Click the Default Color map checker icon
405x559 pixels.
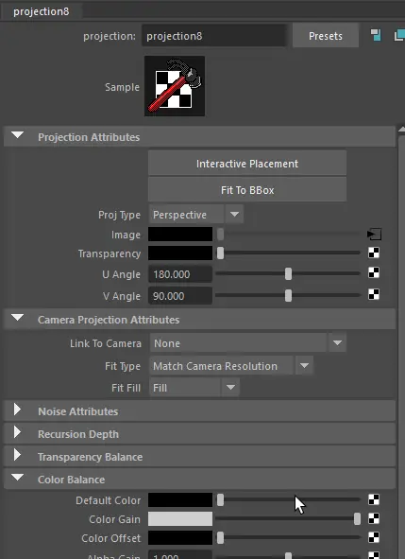[x=374, y=499]
